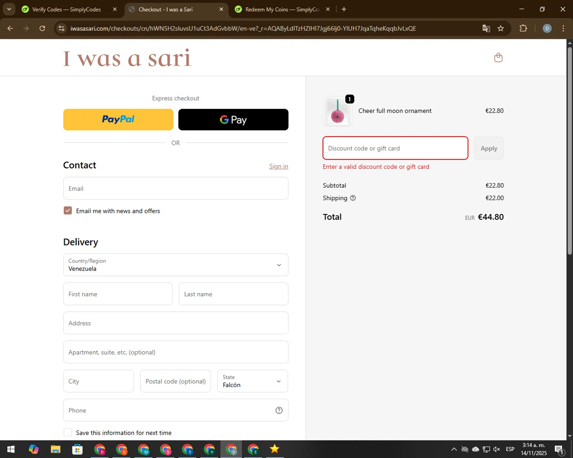Pay with Google Pay express checkout
The image size is (573, 458).
click(233, 119)
